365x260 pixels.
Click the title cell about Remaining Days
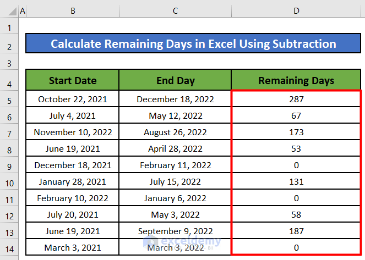click(x=193, y=44)
